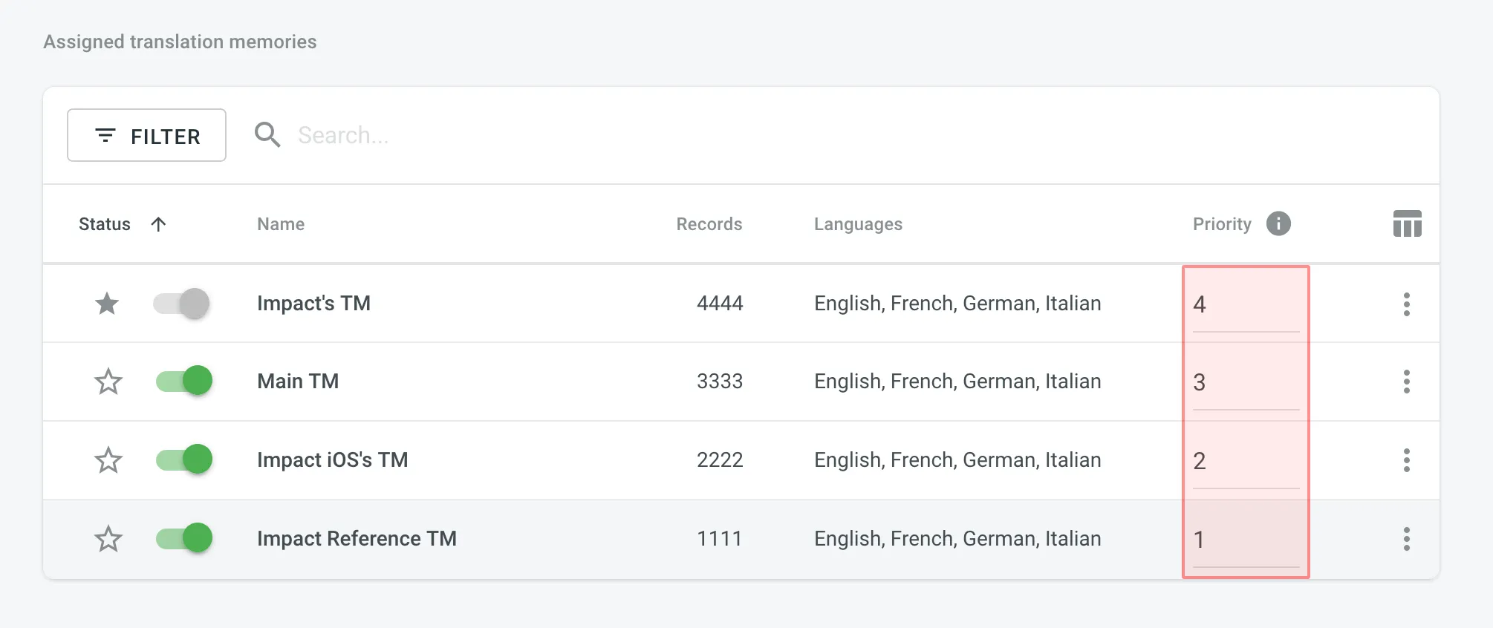
Task: Click the star icon for Impact's TM
Action: click(x=107, y=304)
